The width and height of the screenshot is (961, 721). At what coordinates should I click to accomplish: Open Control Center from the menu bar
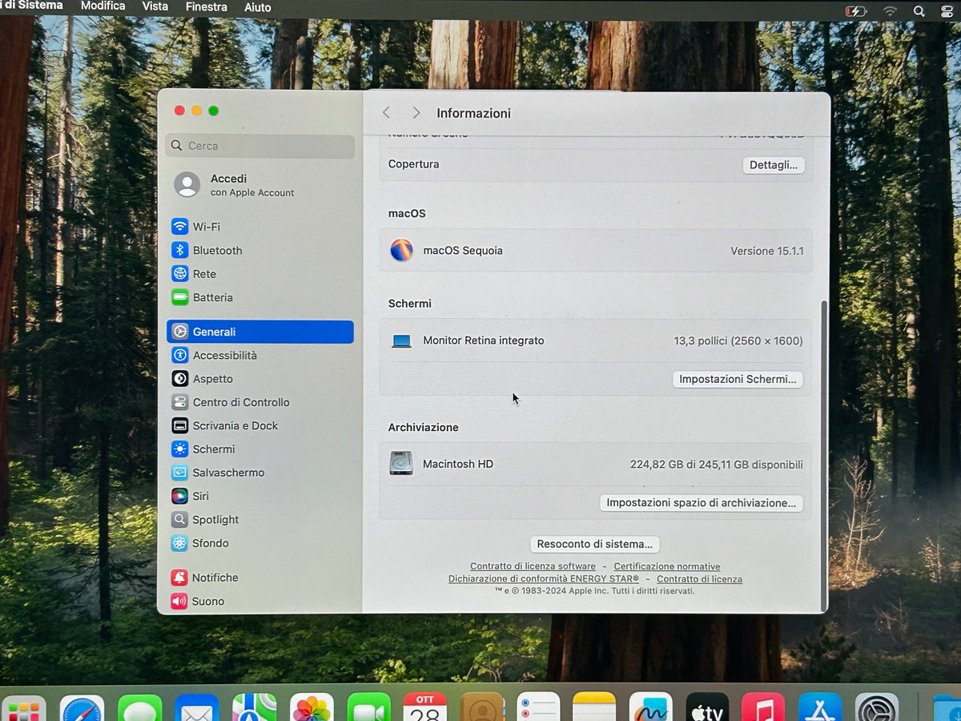tap(947, 12)
